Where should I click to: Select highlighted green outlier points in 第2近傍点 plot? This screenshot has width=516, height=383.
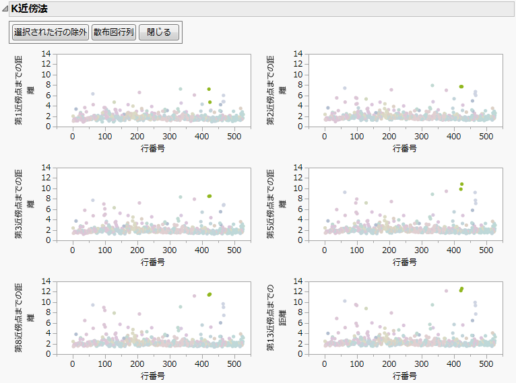tap(461, 86)
